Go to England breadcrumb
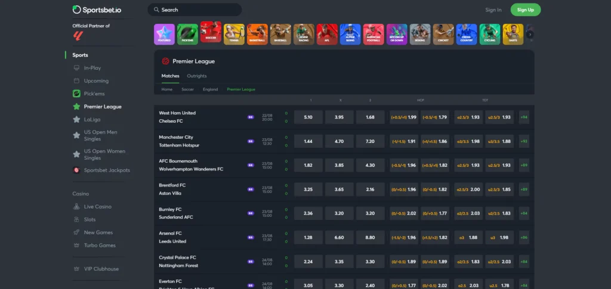Screen dimensions: 611x289 (x=211, y=89)
